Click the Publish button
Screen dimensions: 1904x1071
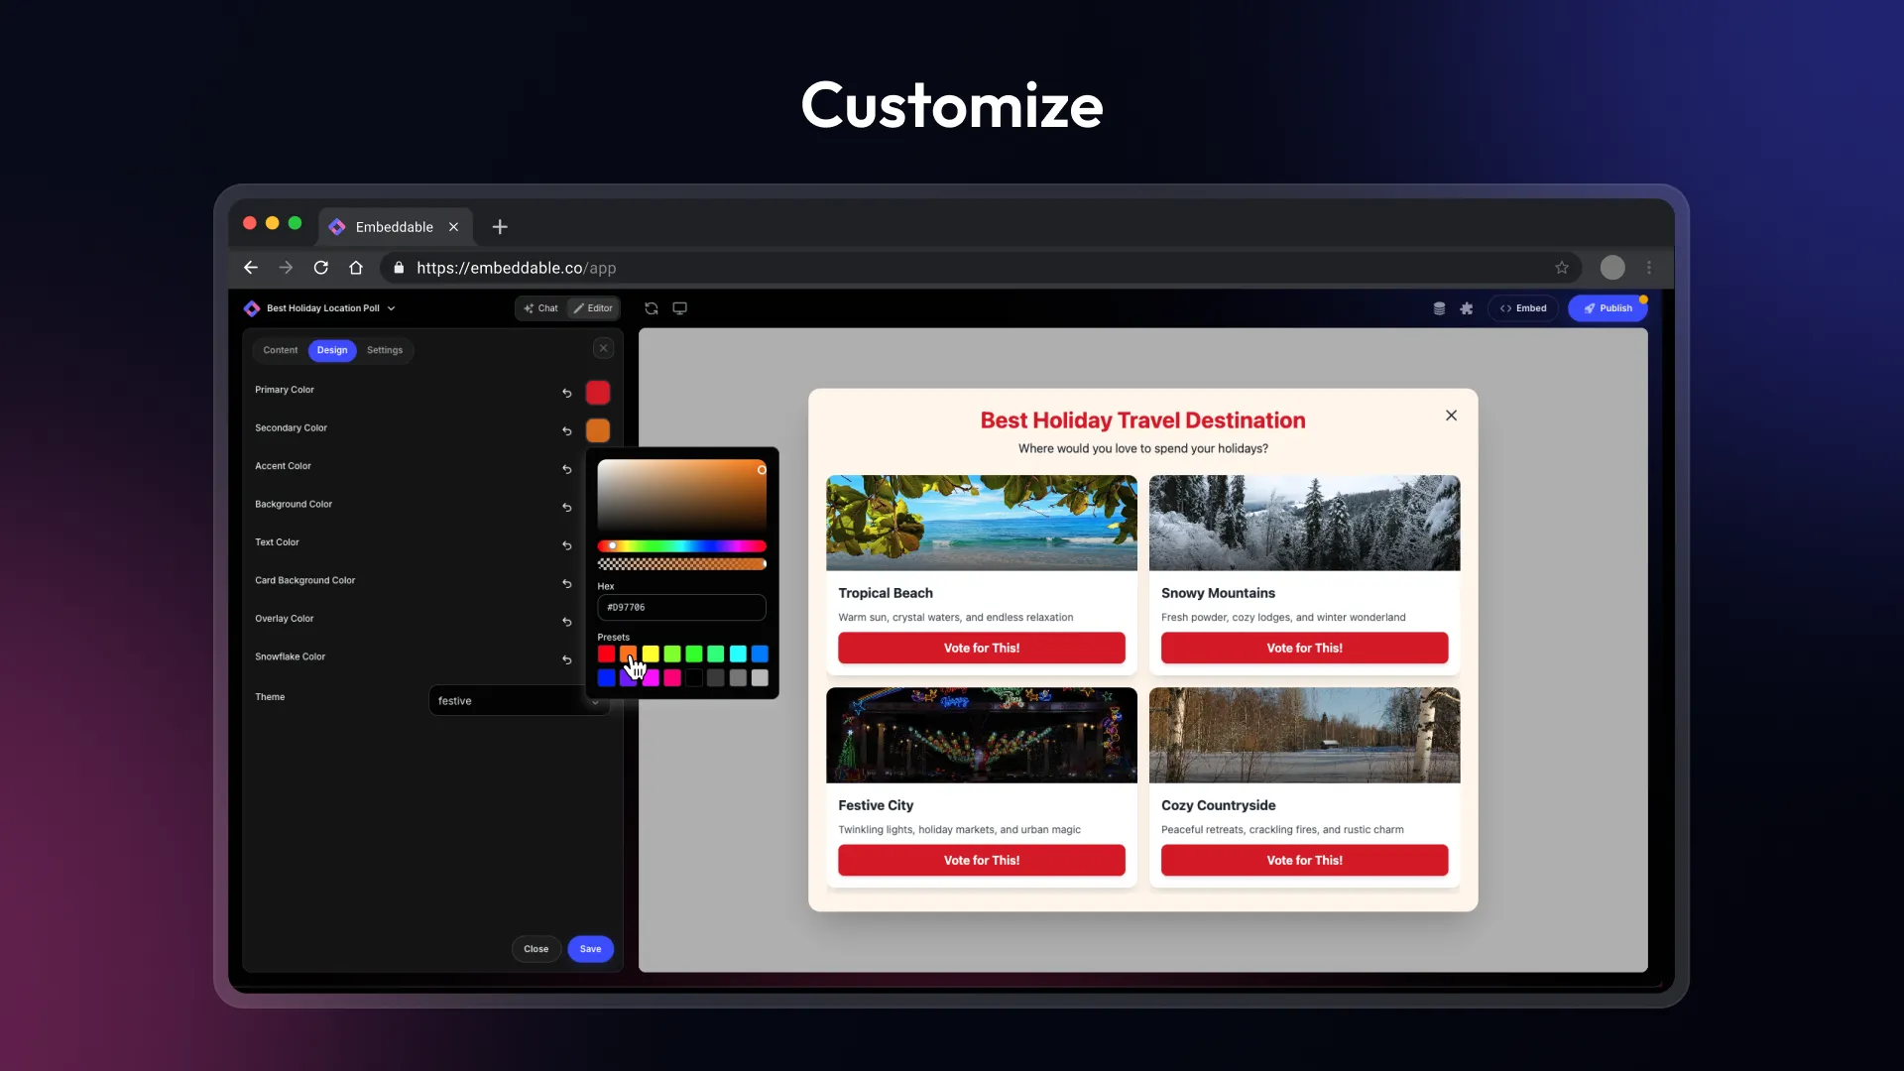coord(1606,308)
